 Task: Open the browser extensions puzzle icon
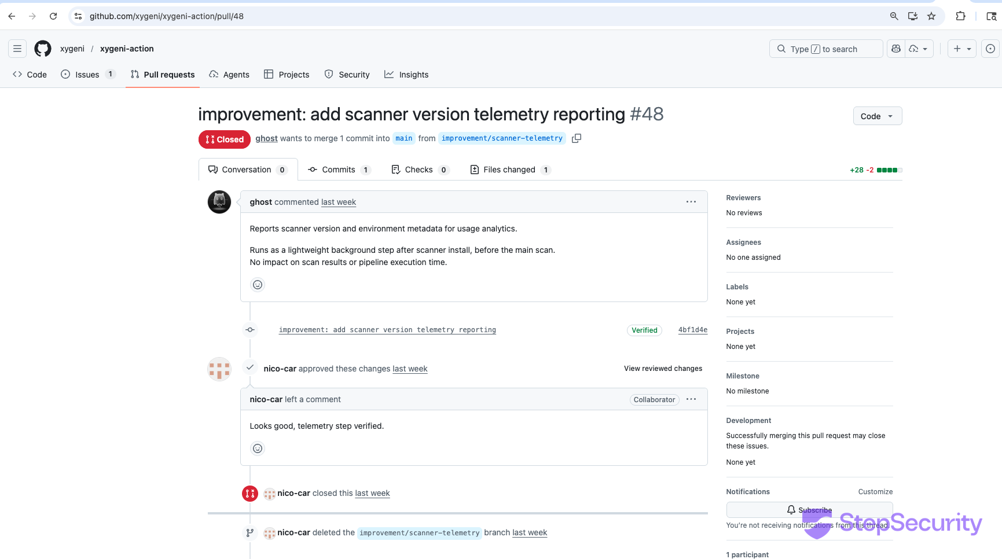click(961, 16)
